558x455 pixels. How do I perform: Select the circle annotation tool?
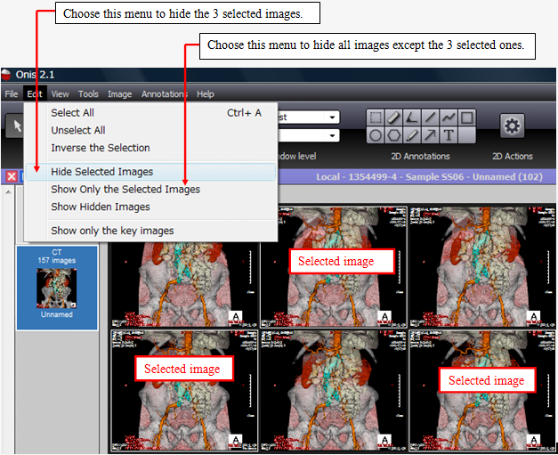click(376, 135)
